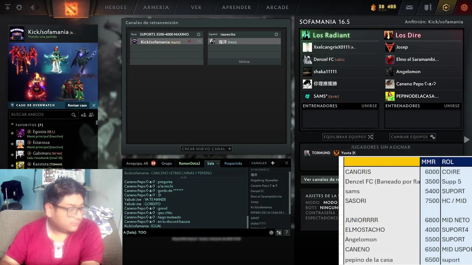Open the ARCADE menu
Screen dimensions: 472x265
click(277, 7)
